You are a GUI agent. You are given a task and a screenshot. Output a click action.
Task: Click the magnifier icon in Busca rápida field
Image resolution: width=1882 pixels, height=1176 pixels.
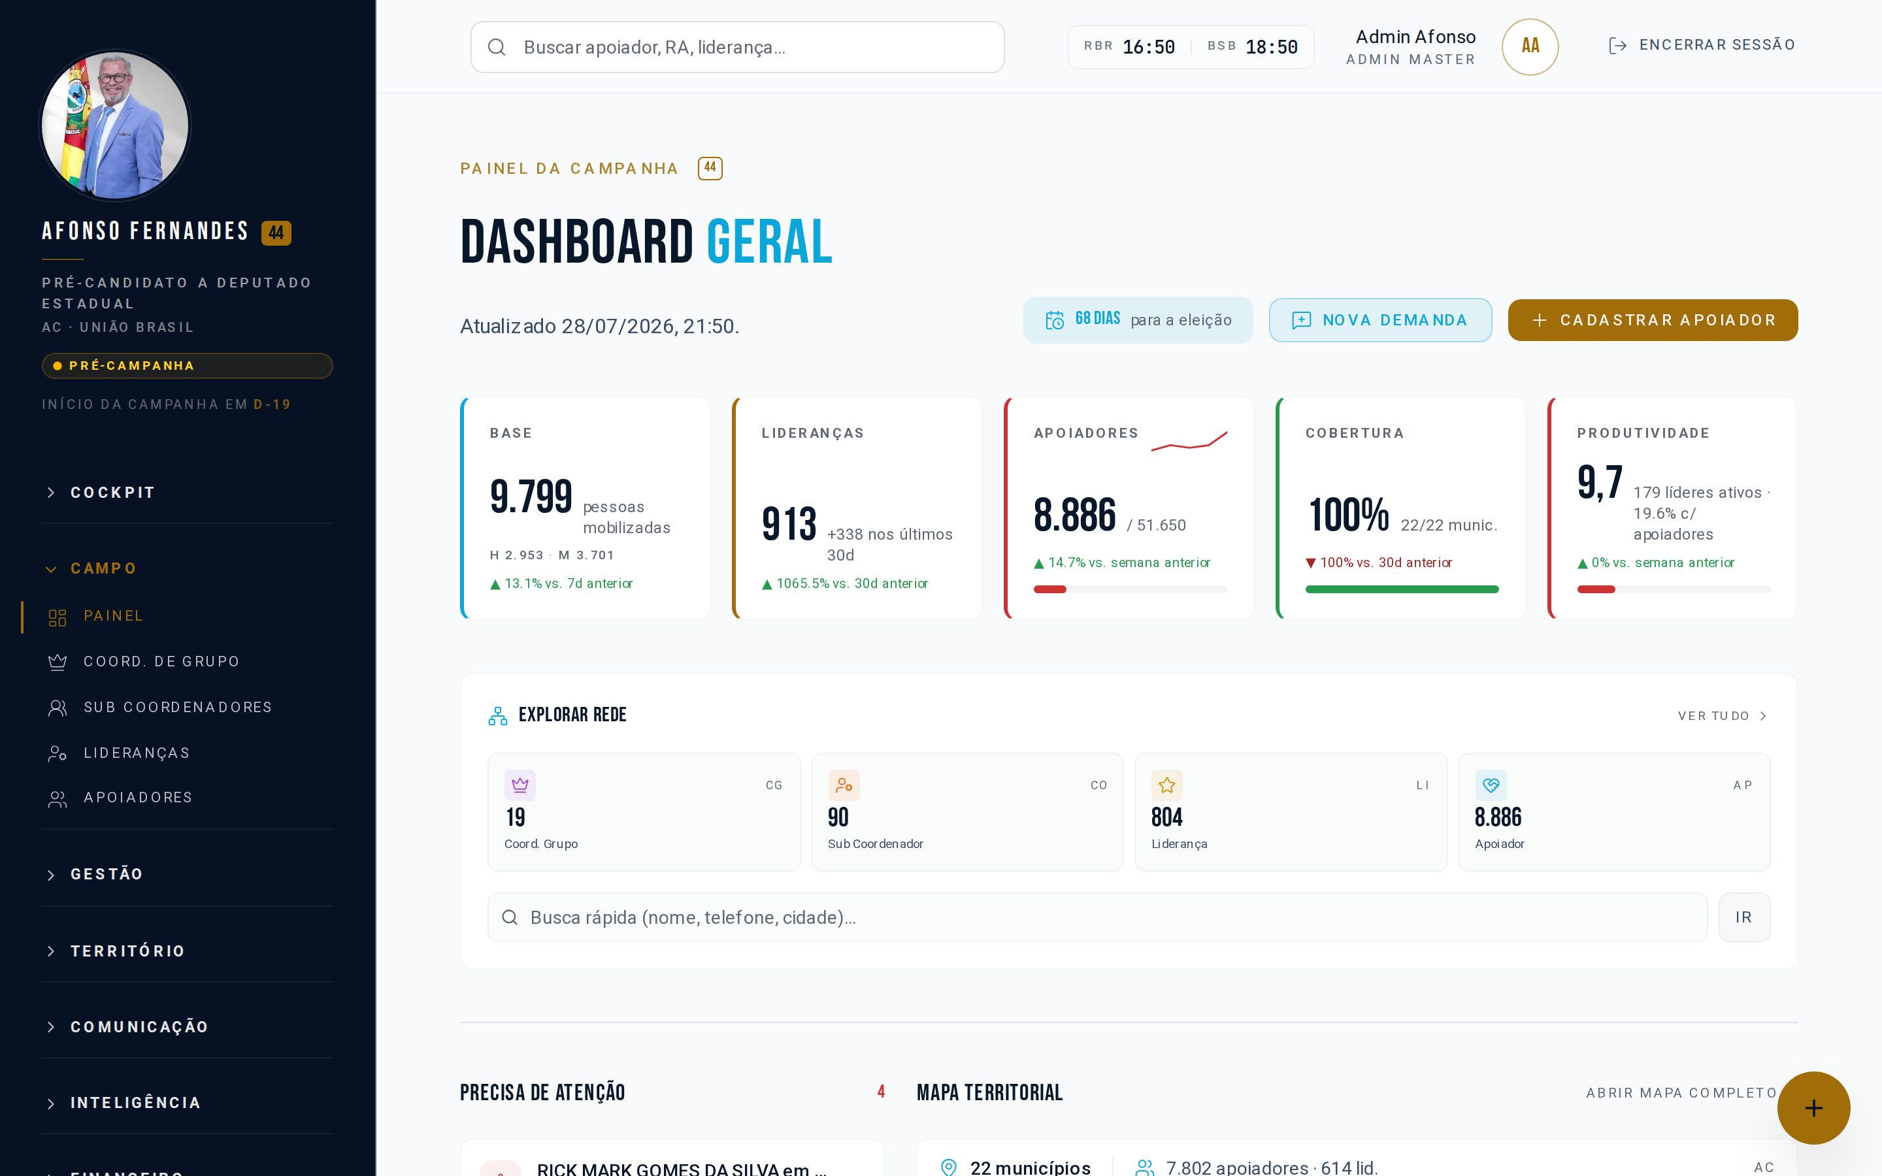510,918
